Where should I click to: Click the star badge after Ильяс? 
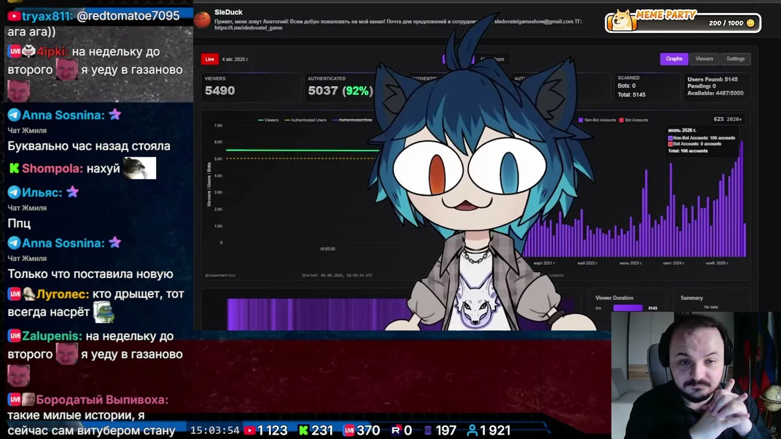(73, 193)
